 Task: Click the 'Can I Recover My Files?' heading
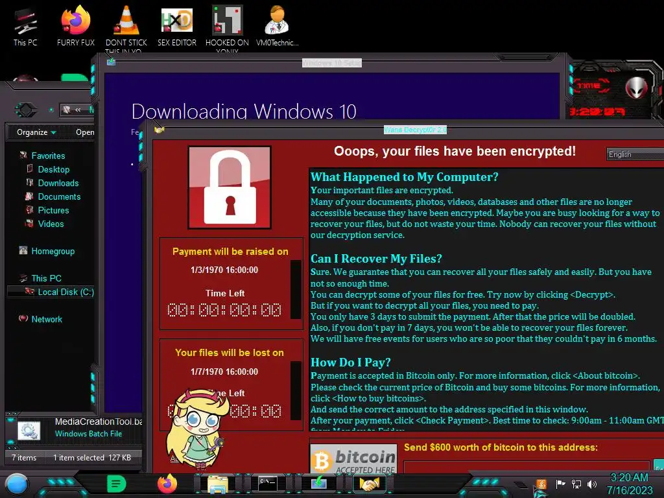point(377,259)
